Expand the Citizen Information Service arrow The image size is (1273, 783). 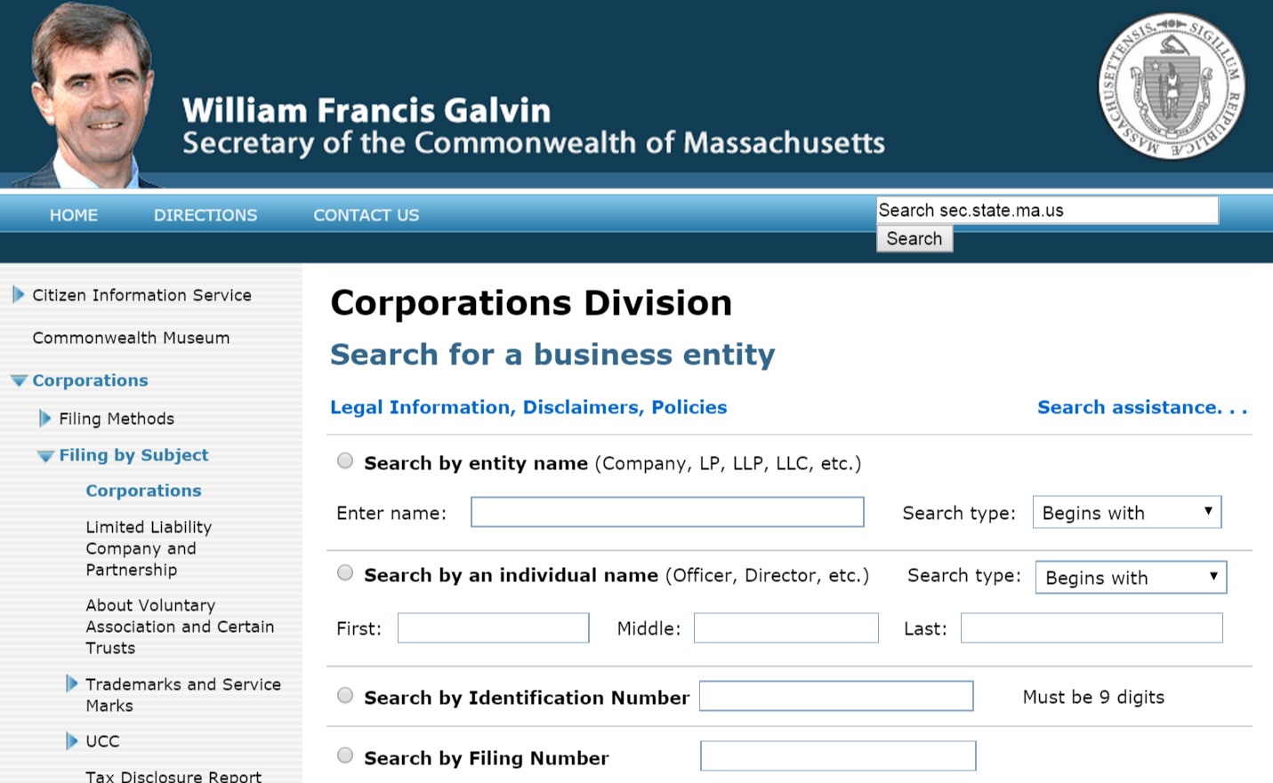pyautogui.click(x=18, y=295)
